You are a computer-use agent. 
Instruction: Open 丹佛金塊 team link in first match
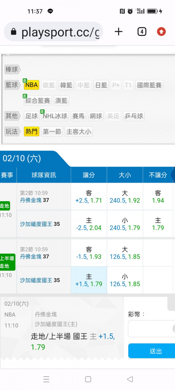click(x=31, y=200)
